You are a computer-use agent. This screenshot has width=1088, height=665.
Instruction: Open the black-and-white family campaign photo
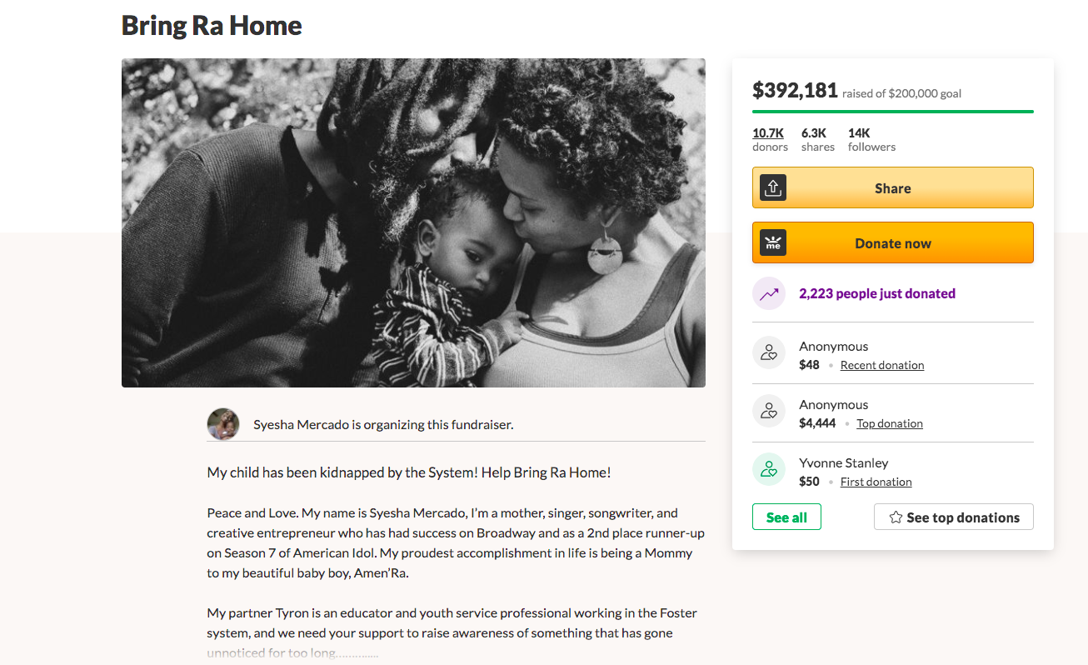(413, 222)
